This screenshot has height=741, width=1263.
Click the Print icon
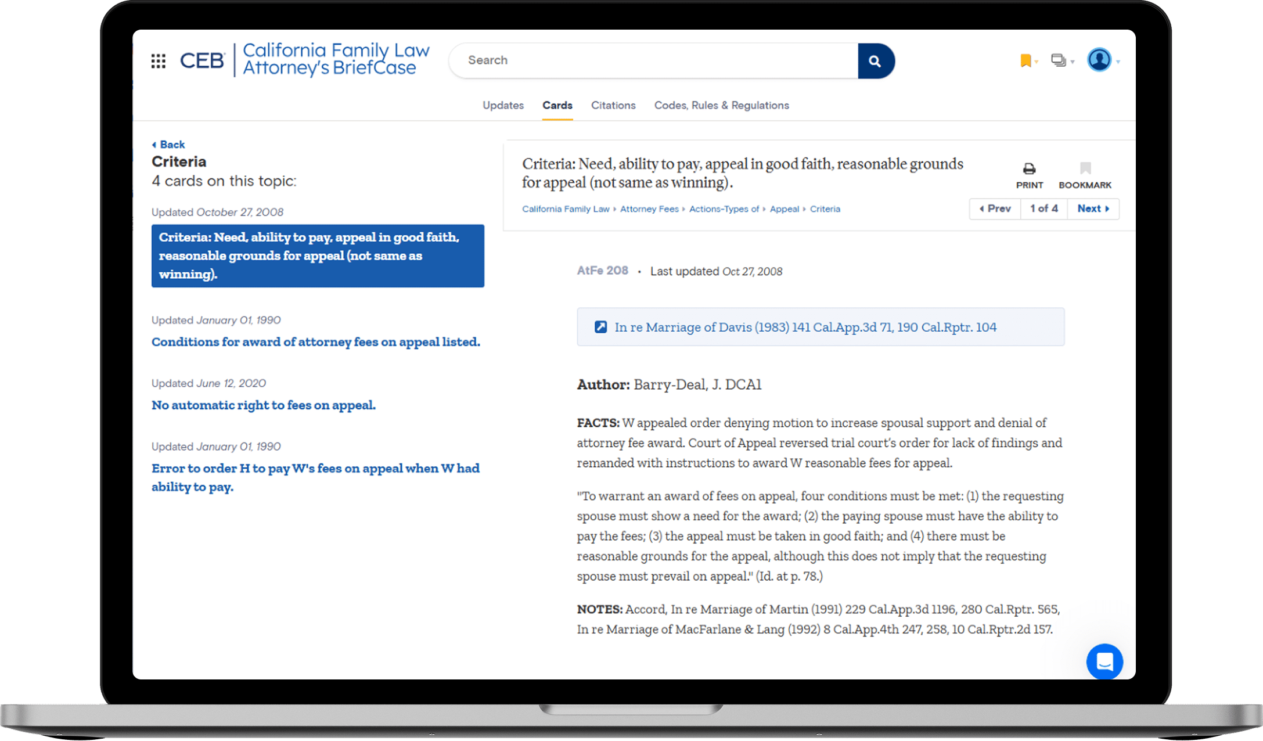(x=1029, y=169)
